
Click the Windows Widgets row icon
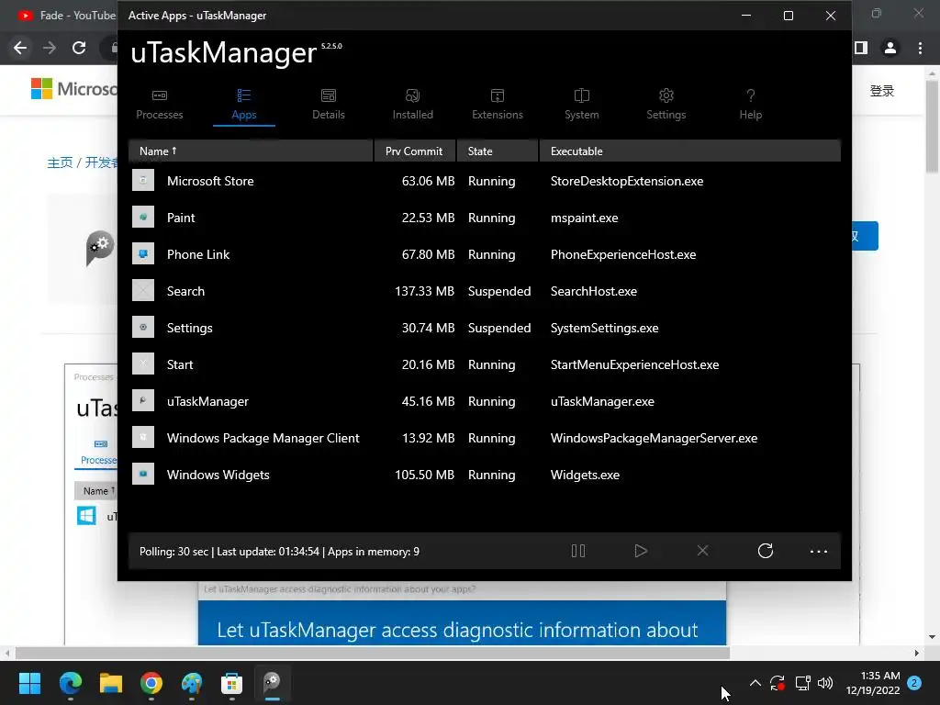143,475
